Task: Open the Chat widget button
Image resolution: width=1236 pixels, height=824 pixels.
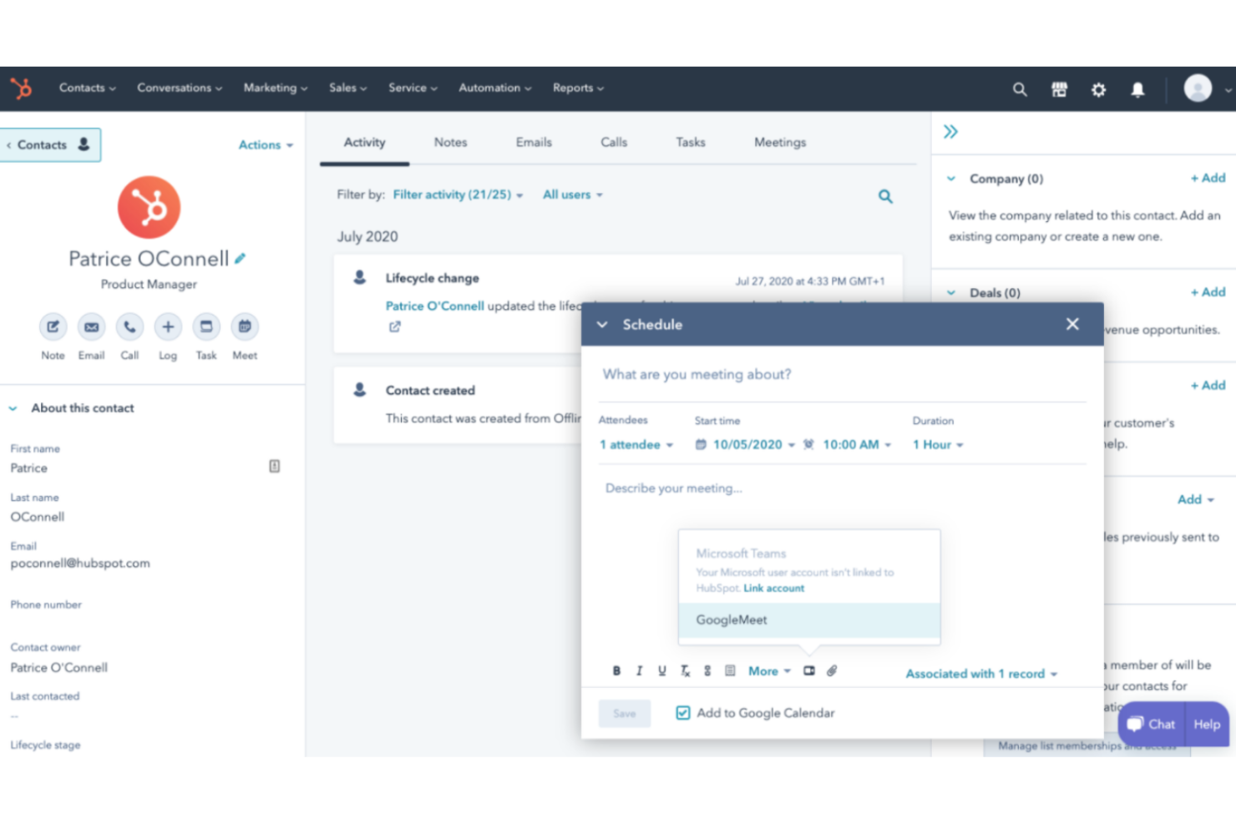Action: (1152, 725)
